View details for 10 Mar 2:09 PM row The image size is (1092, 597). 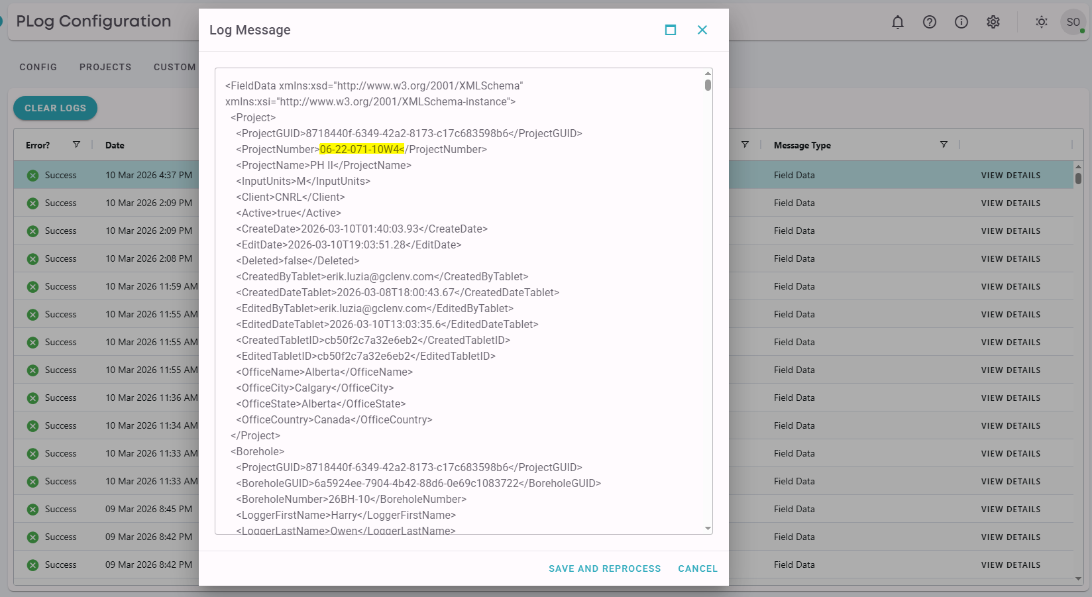coord(1010,203)
